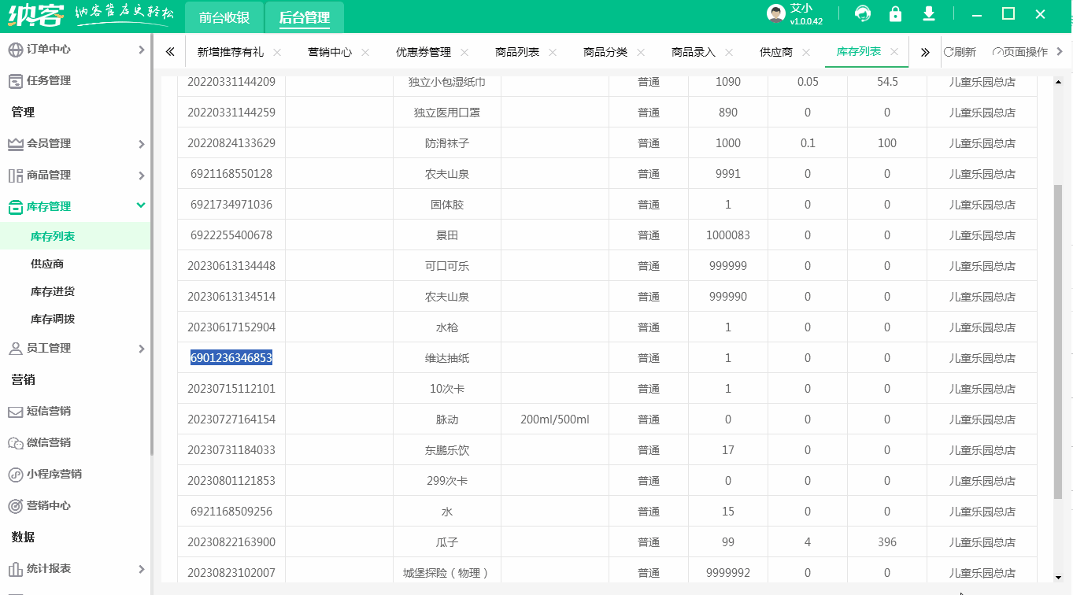Click the highlighted barcode 6901236346853 cell
This screenshot has height=595, width=1073.
pyautogui.click(x=231, y=357)
